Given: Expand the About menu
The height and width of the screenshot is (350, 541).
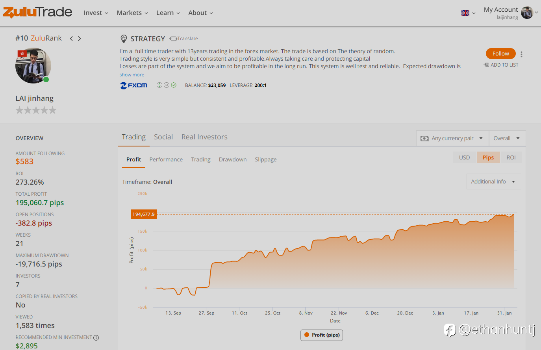Looking at the screenshot, I should pyautogui.click(x=200, y=13).
